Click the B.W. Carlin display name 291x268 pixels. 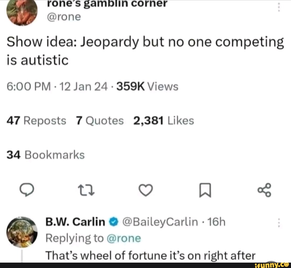pos(75,222)
